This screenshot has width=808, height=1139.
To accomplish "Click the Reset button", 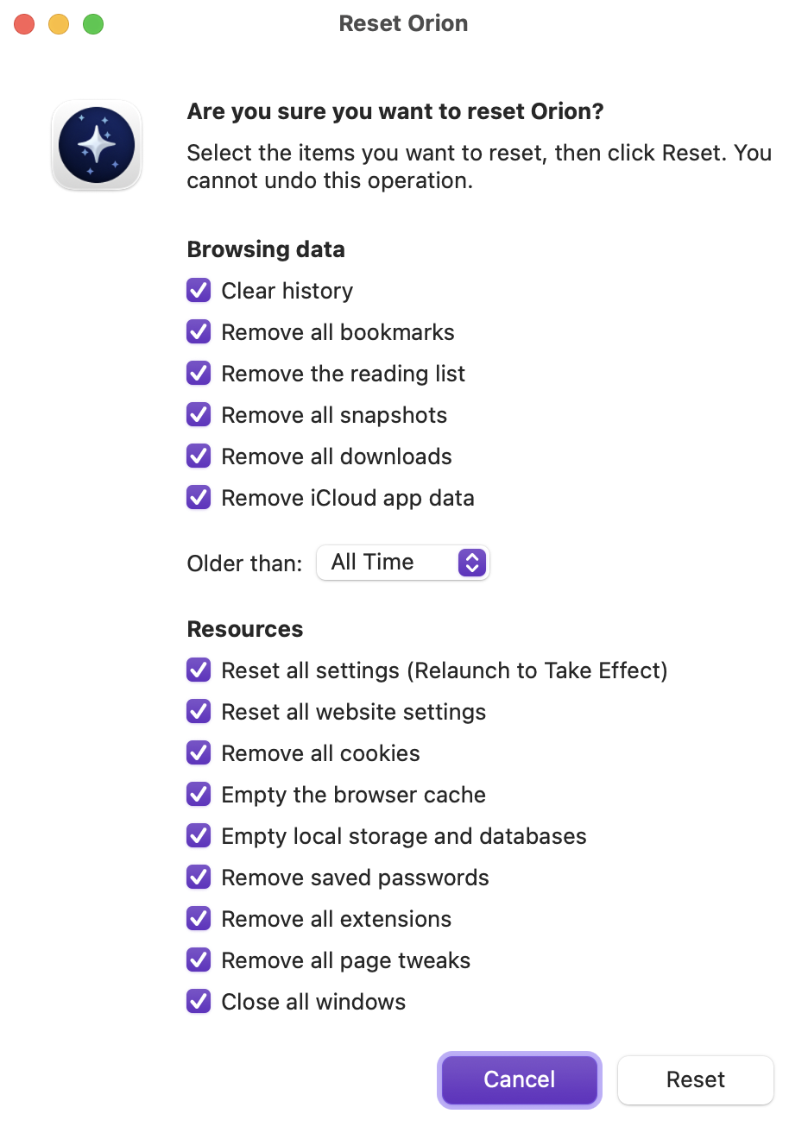I will 695,1079.
